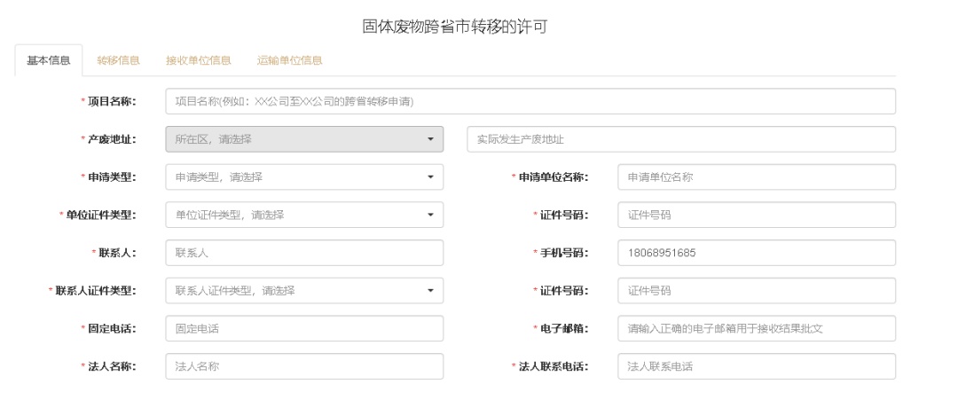The image size is (958, 408).
Task: Click the 申请单位名称 text box
Action: 757,177
